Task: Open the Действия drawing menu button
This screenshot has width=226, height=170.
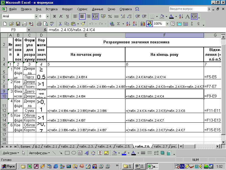Action: [x=11, y=153]
